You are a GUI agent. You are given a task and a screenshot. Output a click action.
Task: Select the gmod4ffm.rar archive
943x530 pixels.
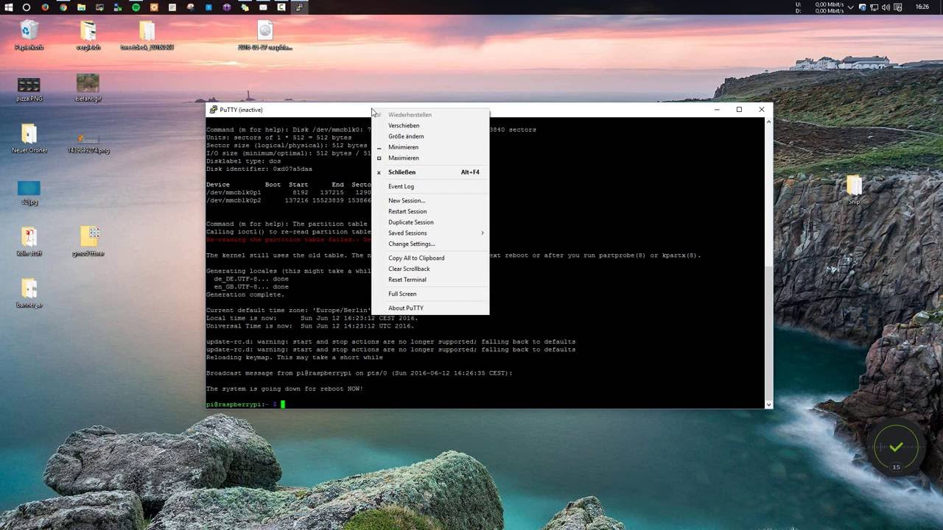pos(88,242)
